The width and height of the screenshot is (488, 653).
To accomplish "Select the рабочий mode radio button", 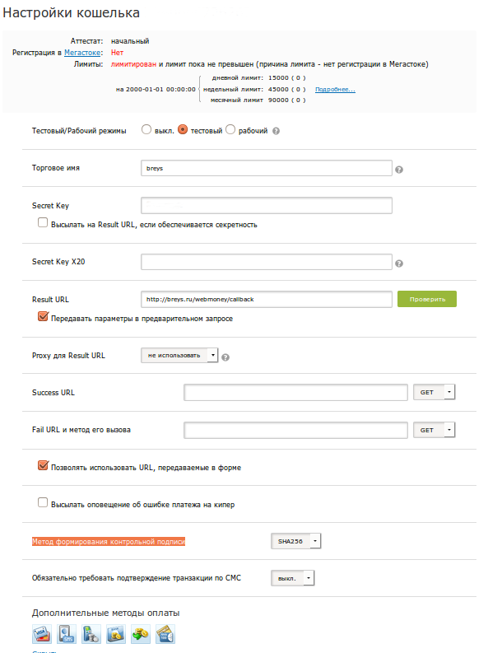I will click(x=230, y=129).
